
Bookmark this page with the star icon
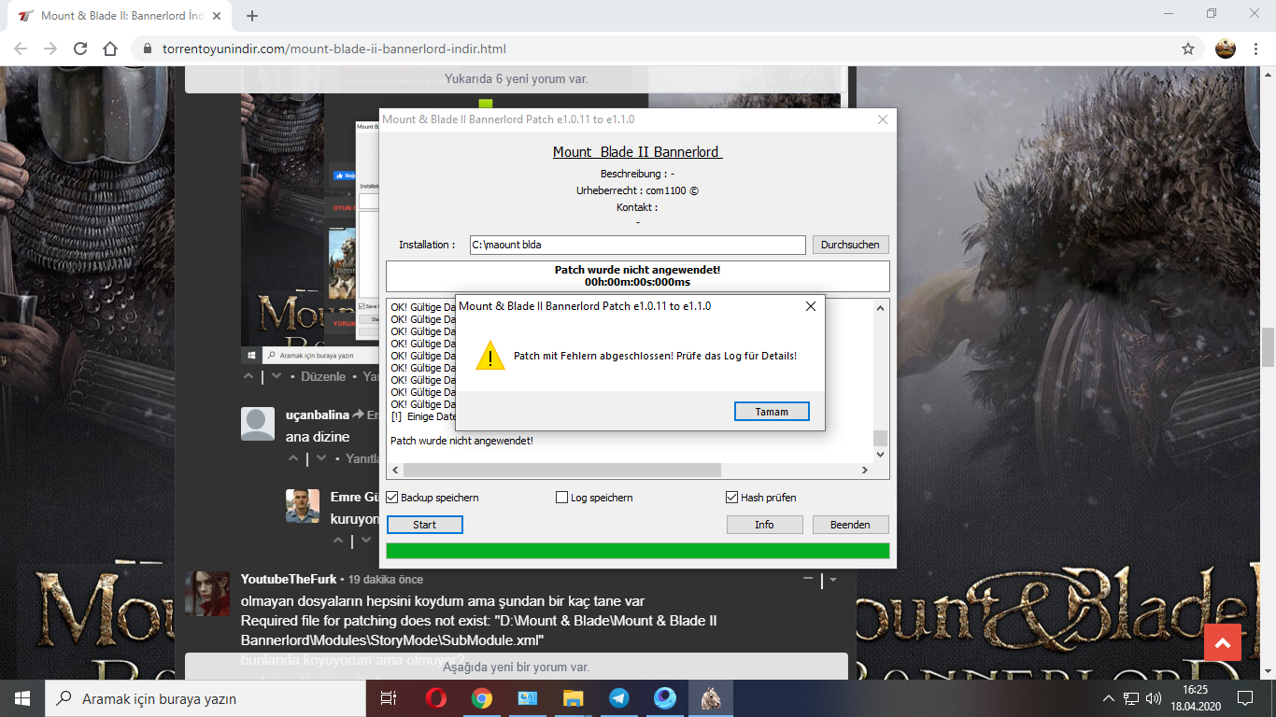coord(1188,49)
